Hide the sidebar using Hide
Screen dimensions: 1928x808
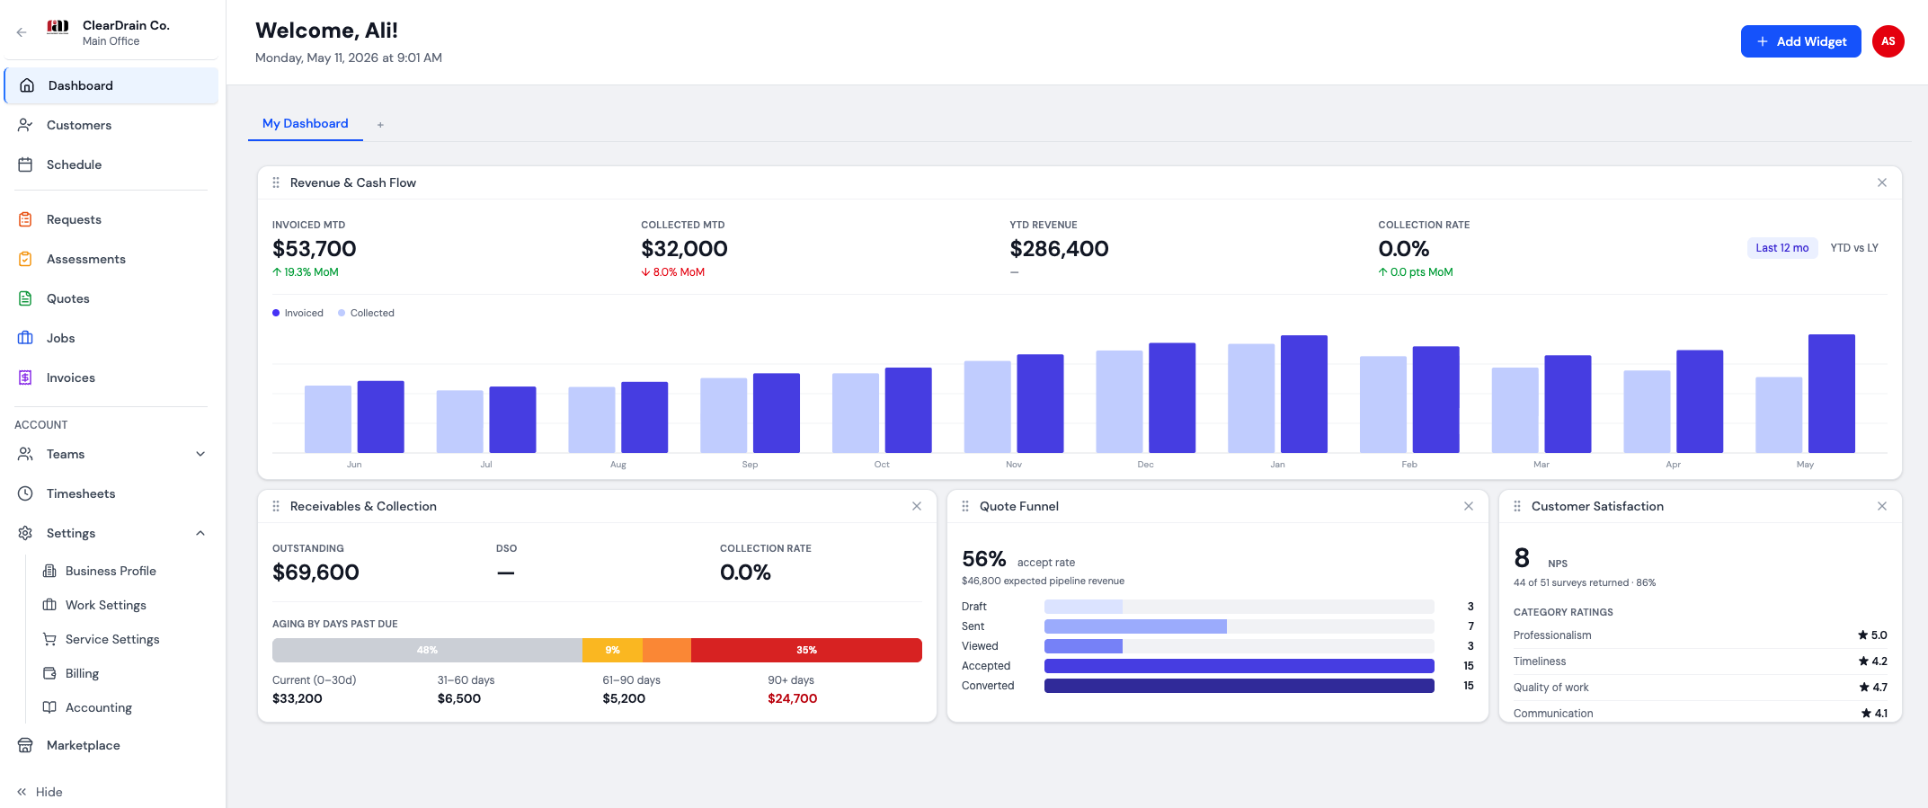[x=40, y=792]
